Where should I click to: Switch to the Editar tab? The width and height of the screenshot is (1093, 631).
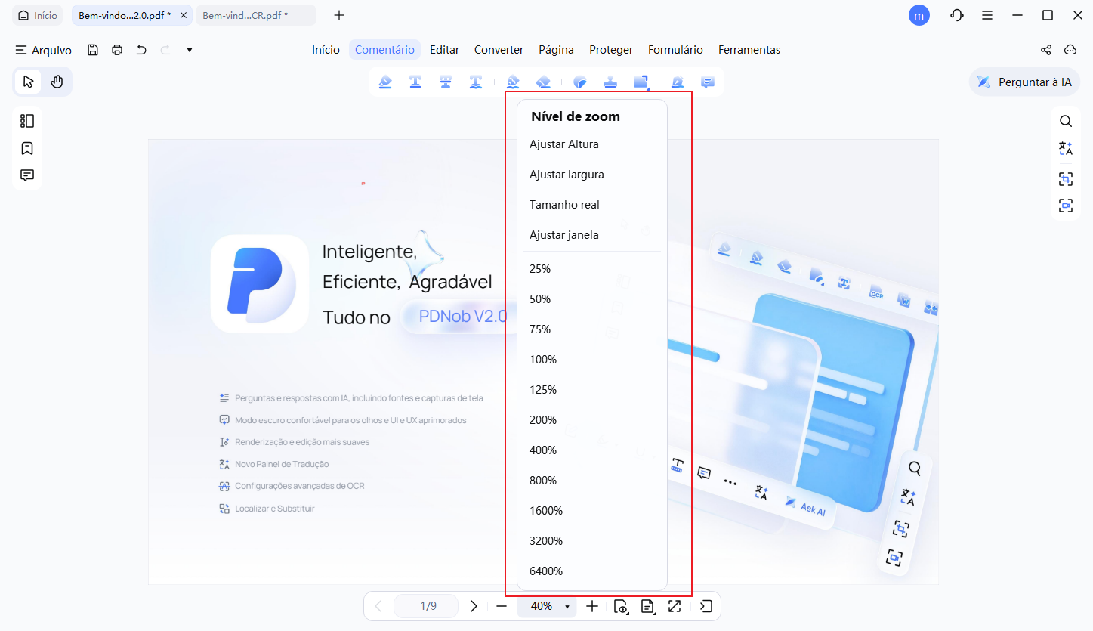coord(444,49)
